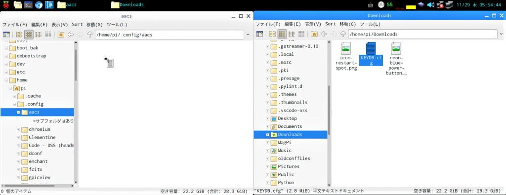Click the disconnected network icon with red X
506x195 pixels.
coord(440,4)
